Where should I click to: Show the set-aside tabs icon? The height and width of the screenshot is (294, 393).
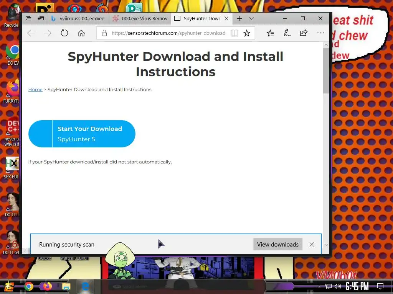click(x=28, y=18)
